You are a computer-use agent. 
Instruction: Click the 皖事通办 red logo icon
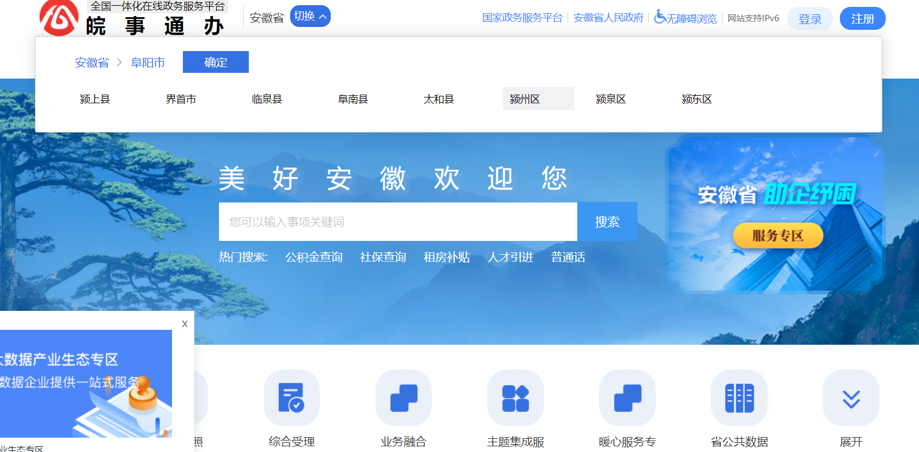click(x=59, y=17)
